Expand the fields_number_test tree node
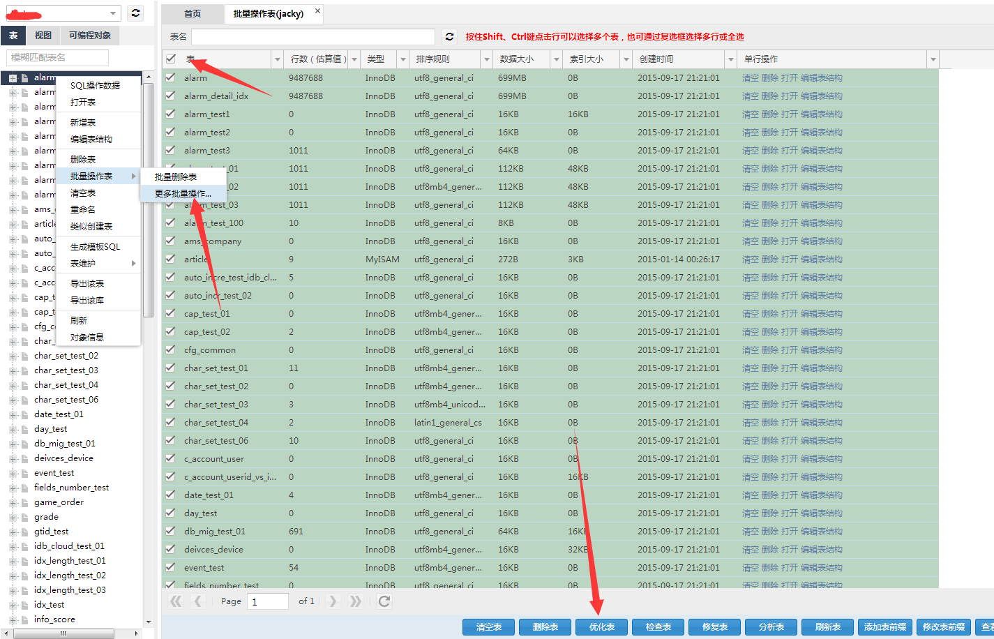This screenshot has height=639, width=994. 13,488
